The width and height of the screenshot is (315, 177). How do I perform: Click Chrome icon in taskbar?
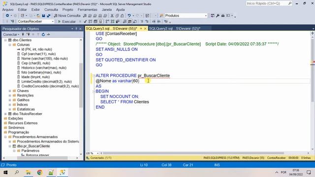point(39,173)
